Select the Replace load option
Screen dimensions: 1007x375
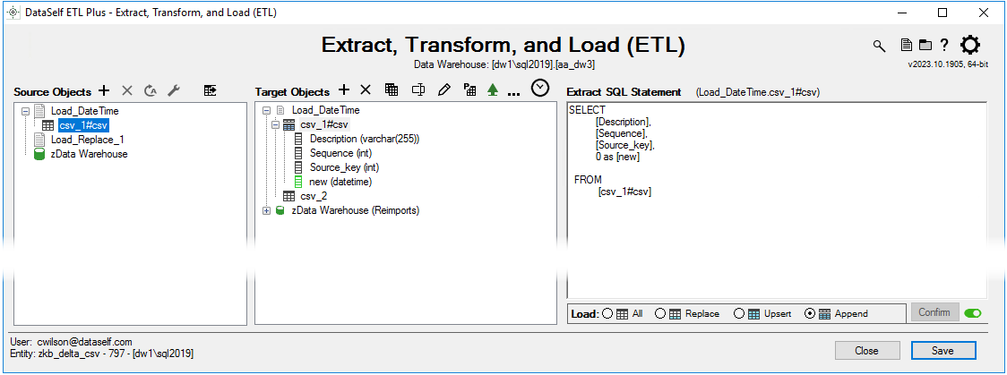[x=660, y=314]
